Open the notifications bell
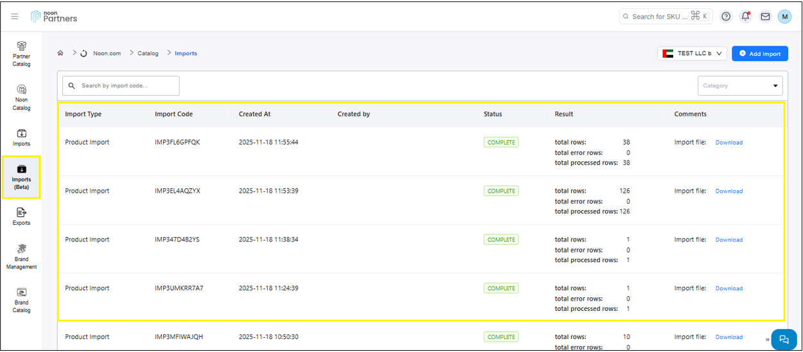Image resolution: width=803 pixels, height=352 pixels. click(745, 17)
